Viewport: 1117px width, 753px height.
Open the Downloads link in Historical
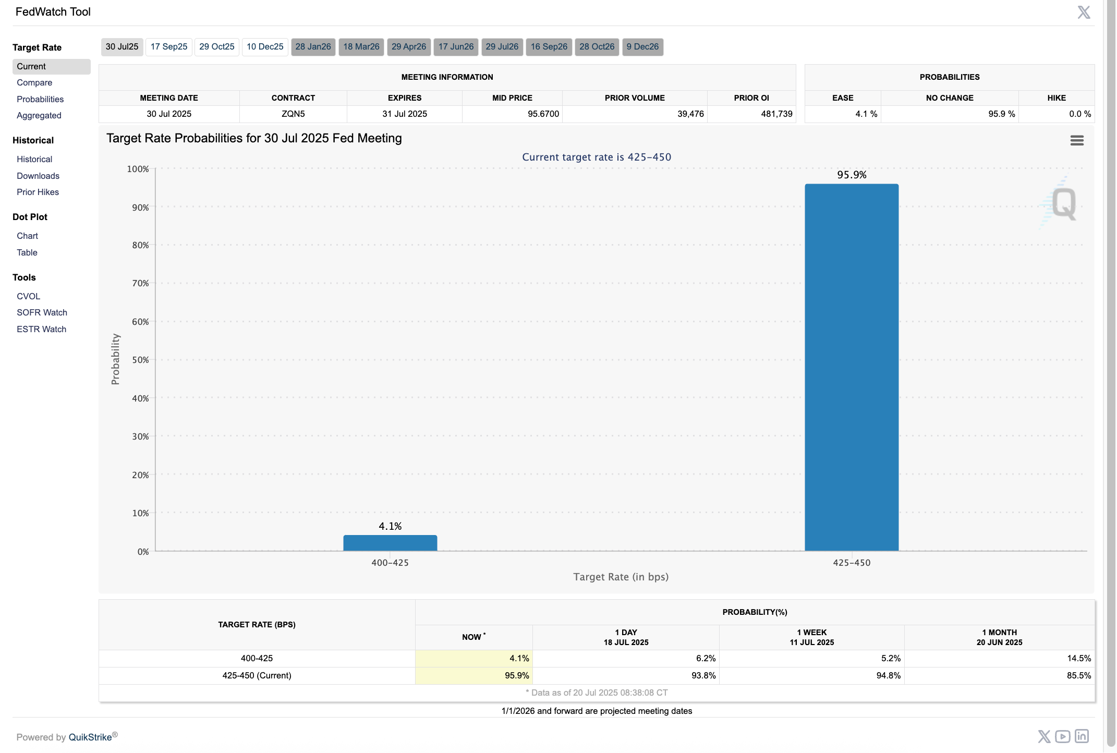click(x=38, y=176)
